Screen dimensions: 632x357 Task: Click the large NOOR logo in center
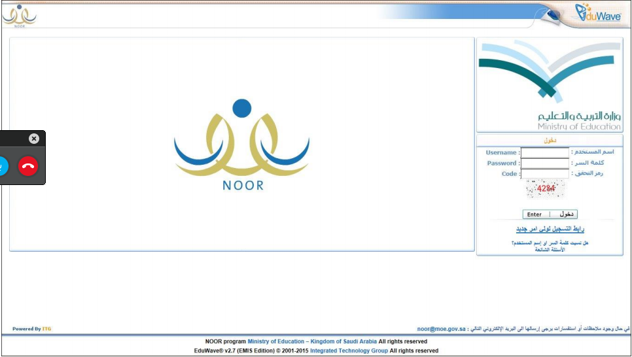[x=242, y=144]
